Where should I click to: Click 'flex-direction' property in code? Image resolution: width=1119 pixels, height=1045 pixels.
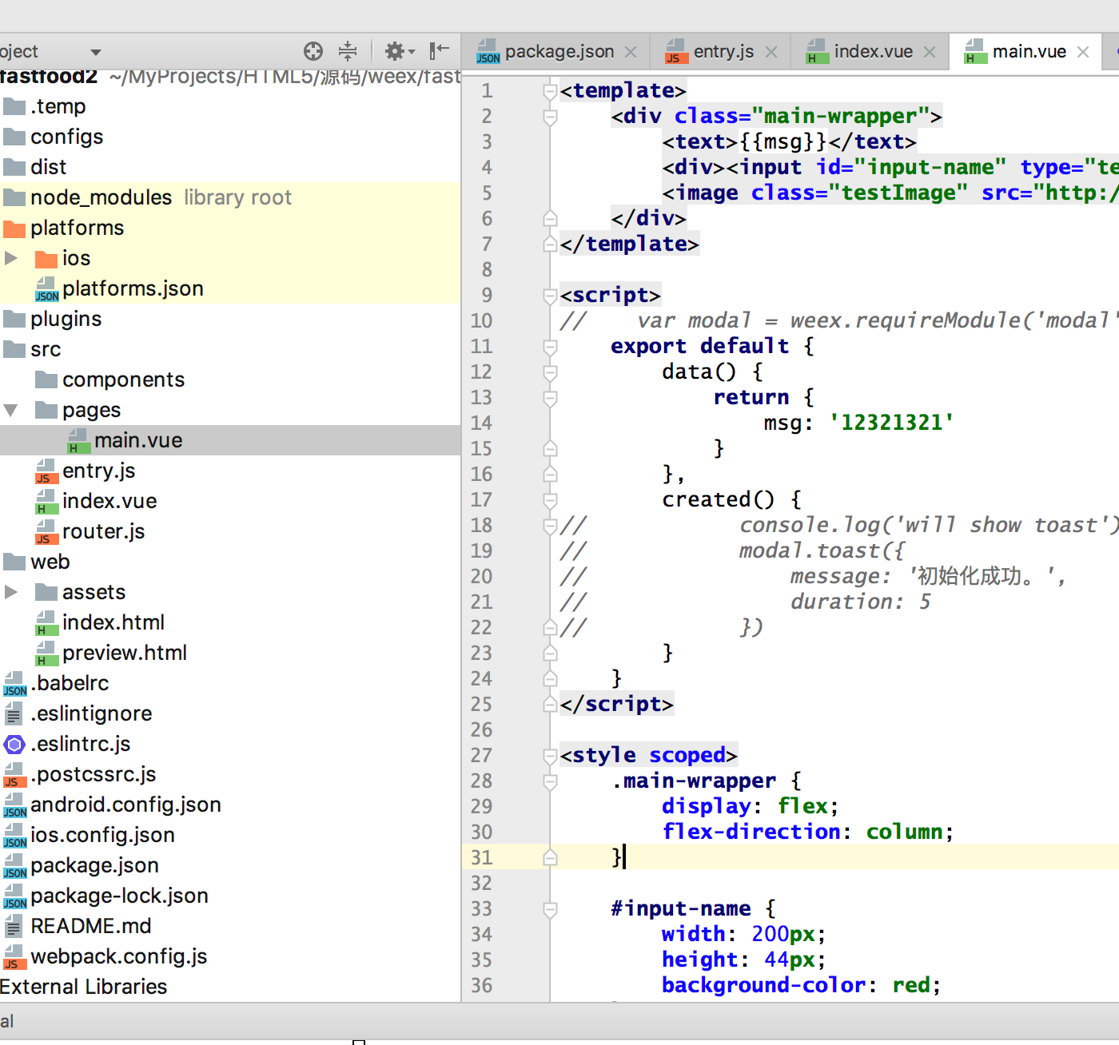tap(751, 832)
